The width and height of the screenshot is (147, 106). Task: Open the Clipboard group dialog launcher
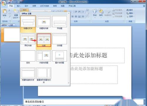point(10,21)
